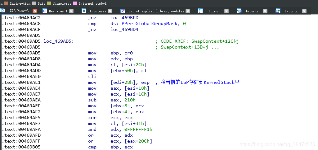Click the Structures tab icon
This screenshot has height=150, width=318.
click(83, 11)
